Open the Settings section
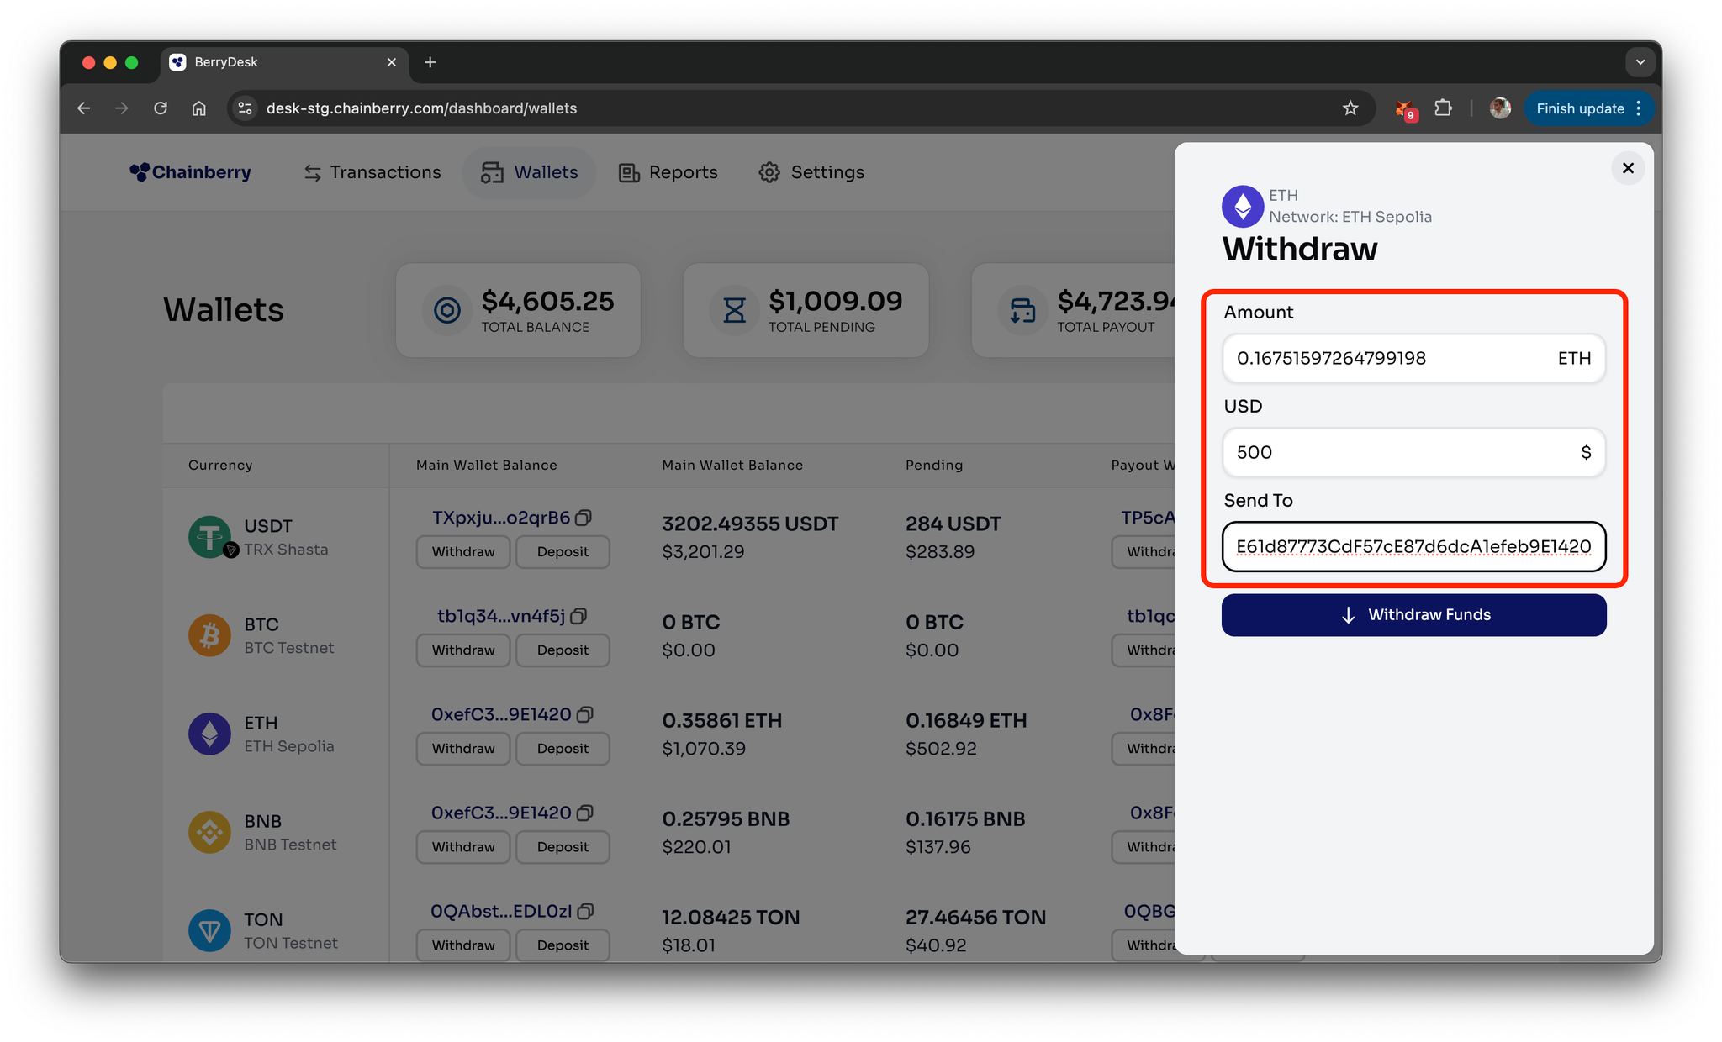 coord(811,172)
